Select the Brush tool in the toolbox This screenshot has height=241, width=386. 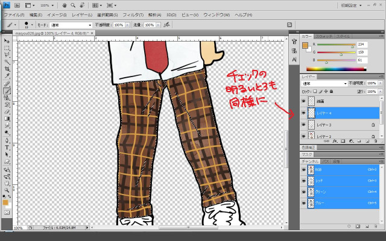(7, 91)
